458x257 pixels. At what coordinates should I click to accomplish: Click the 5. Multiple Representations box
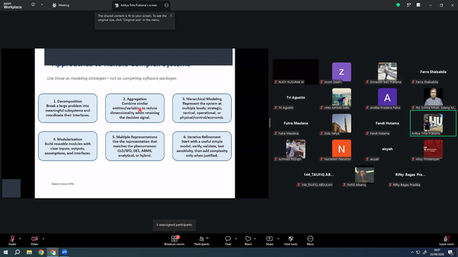(135, 146)
